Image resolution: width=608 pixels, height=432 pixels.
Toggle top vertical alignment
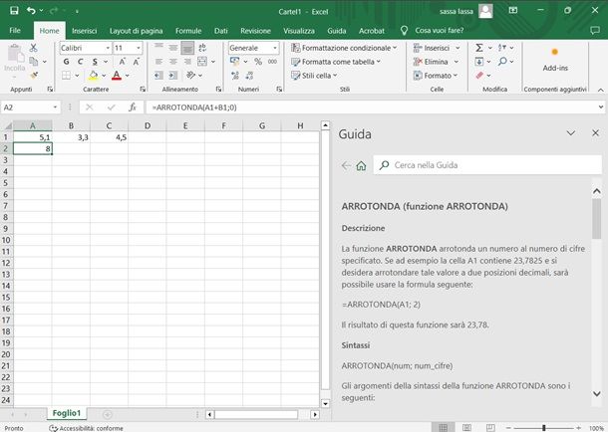coord(158,48)
